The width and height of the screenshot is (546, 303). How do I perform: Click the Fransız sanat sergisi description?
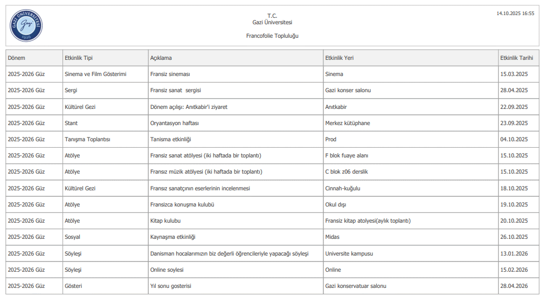175,90
